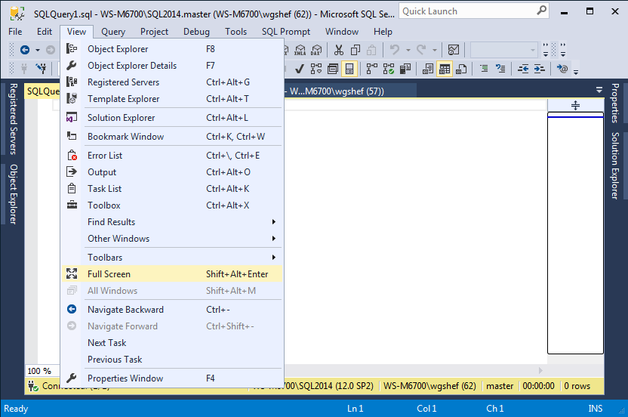Expand the Toolbars submenu
The width and height of the screenshot is (628, 417).
tap(172, 258)
